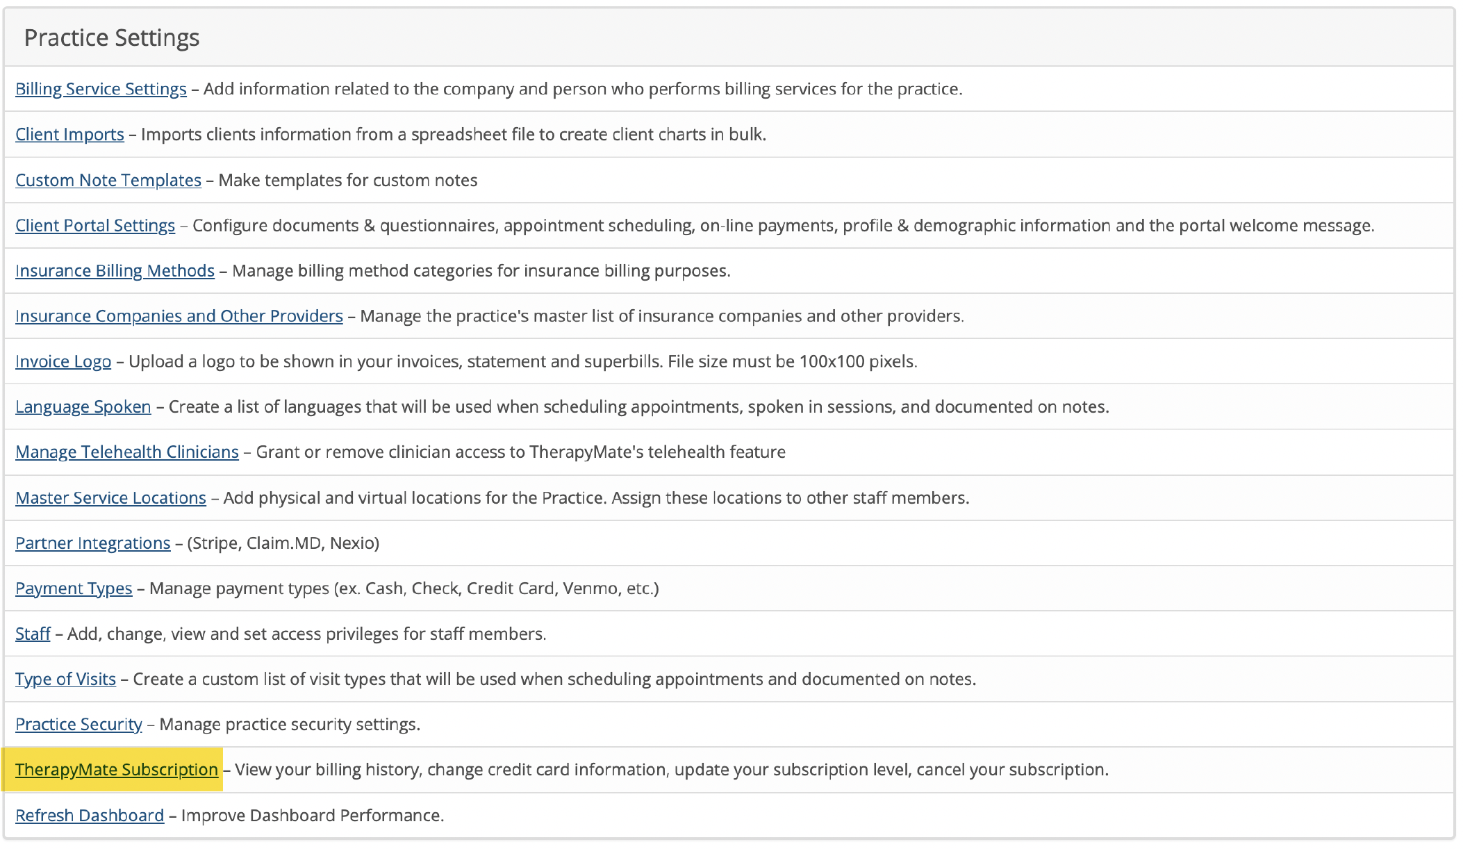Open the Client Imports link
1463x849 pixels.
coord(69,134)
